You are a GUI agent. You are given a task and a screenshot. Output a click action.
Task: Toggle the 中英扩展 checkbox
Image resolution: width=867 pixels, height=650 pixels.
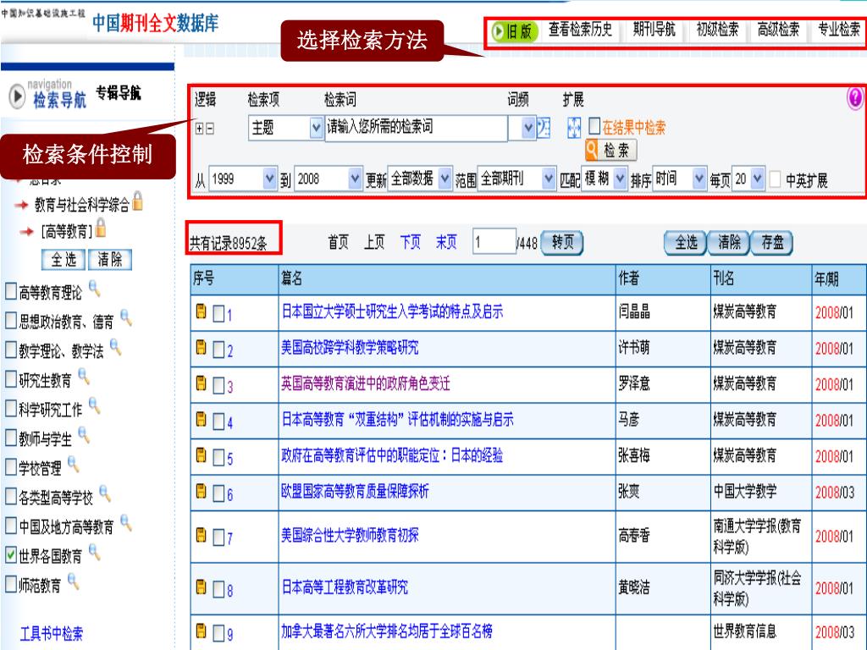tap(776, 179)
